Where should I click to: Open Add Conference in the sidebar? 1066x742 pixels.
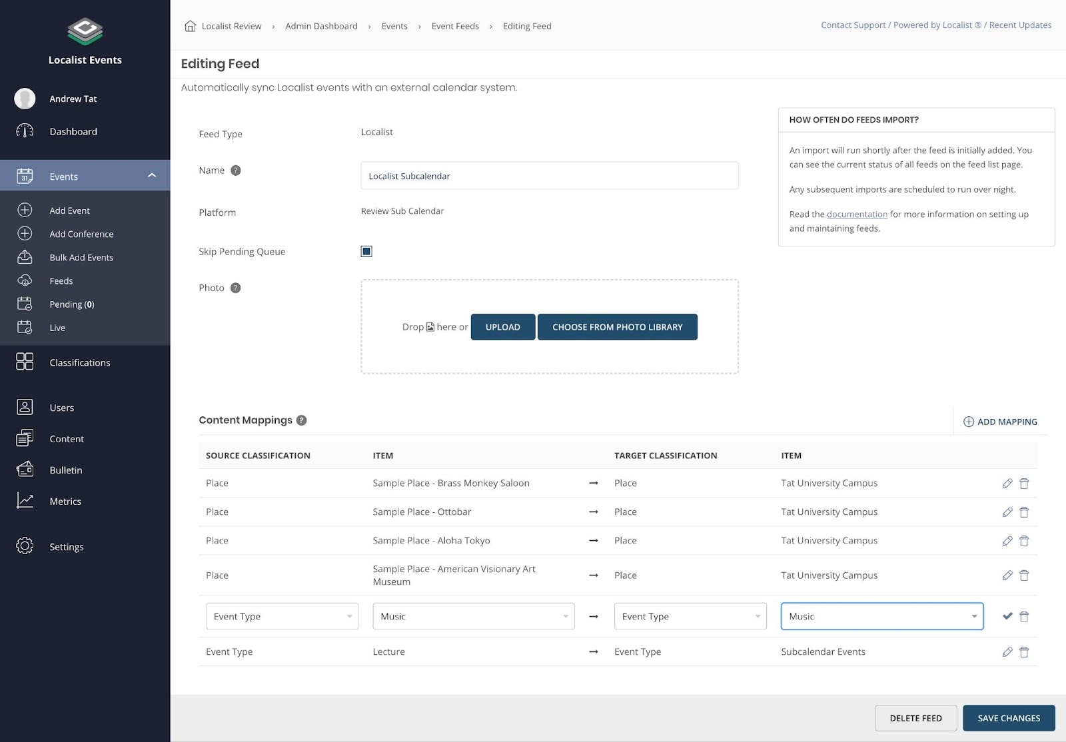pyautogui.click(x=81, y=234)
